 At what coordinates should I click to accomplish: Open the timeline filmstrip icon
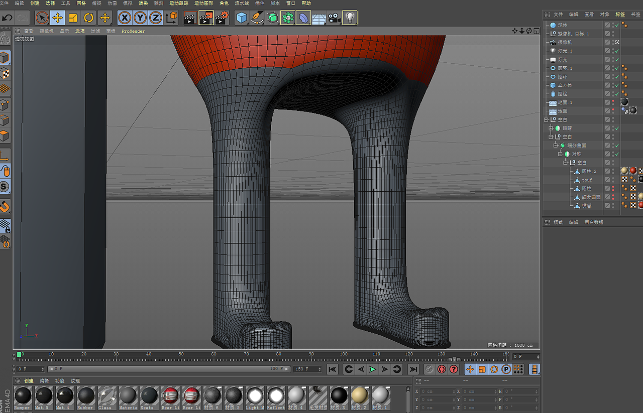(534, 369)
